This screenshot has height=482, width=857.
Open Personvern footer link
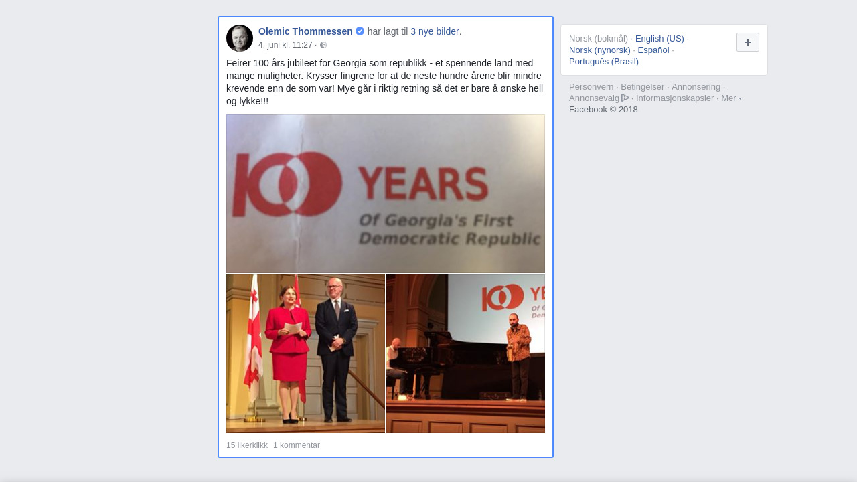591,87
